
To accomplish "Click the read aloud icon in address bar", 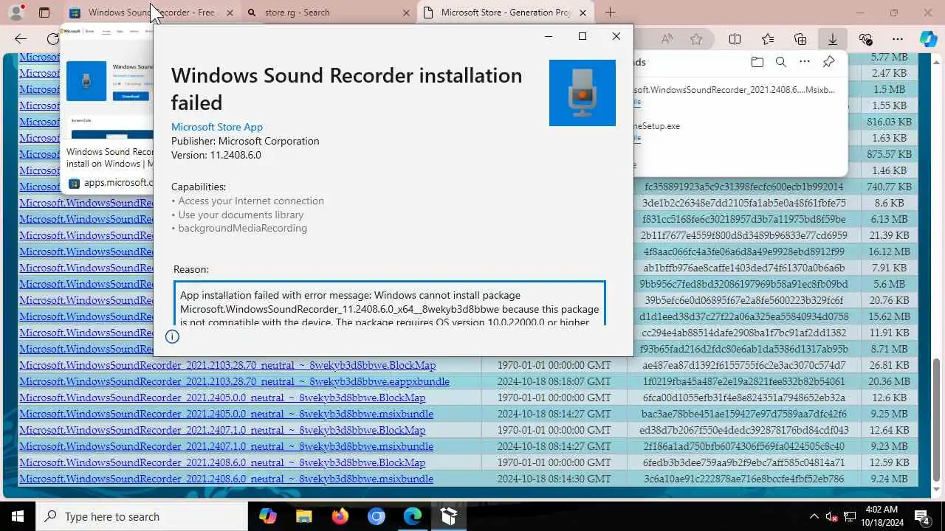I will click(x=667, y=39).
